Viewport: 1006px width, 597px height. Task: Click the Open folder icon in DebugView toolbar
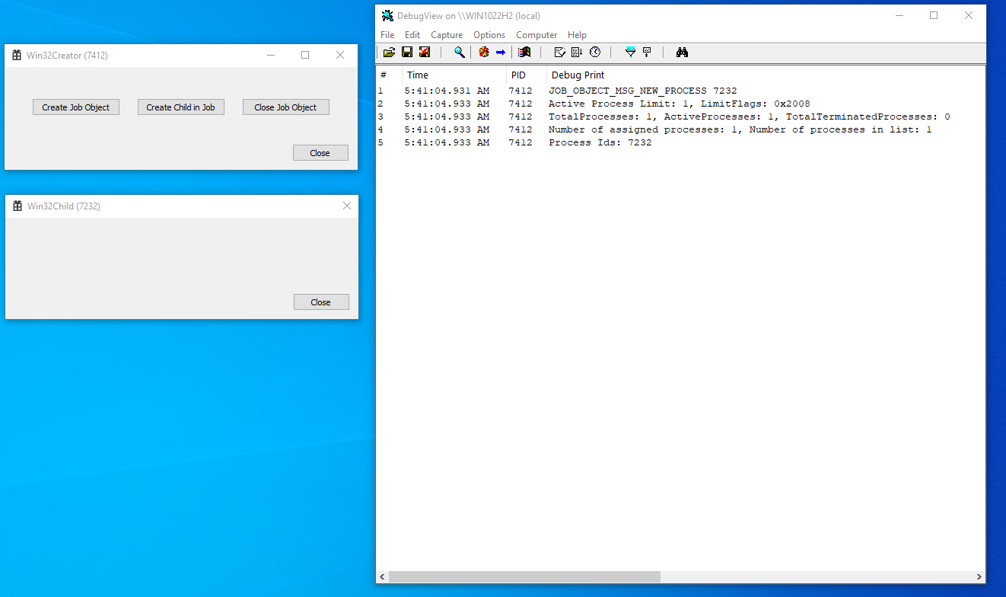(389, 53)
